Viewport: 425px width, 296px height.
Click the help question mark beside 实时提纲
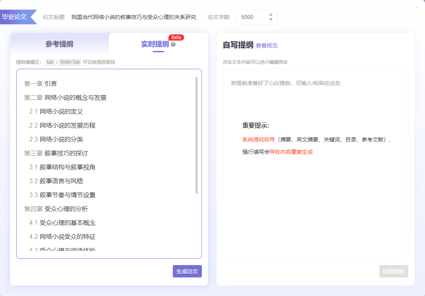(x=173, y=44)
